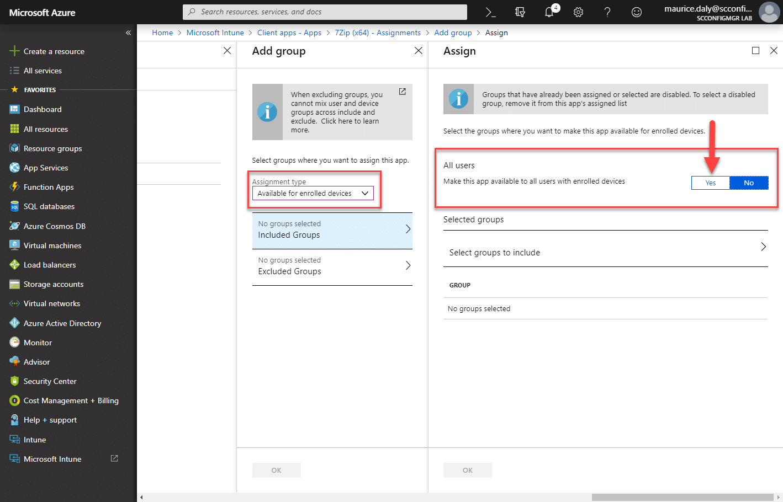Click the Security Center shield icon
The height and width of the screenshot is (502, 783).
14,381
